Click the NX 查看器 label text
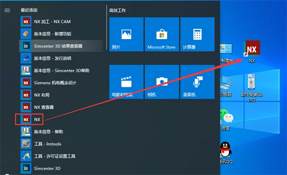Screen dimensions: 287x175 44,107
